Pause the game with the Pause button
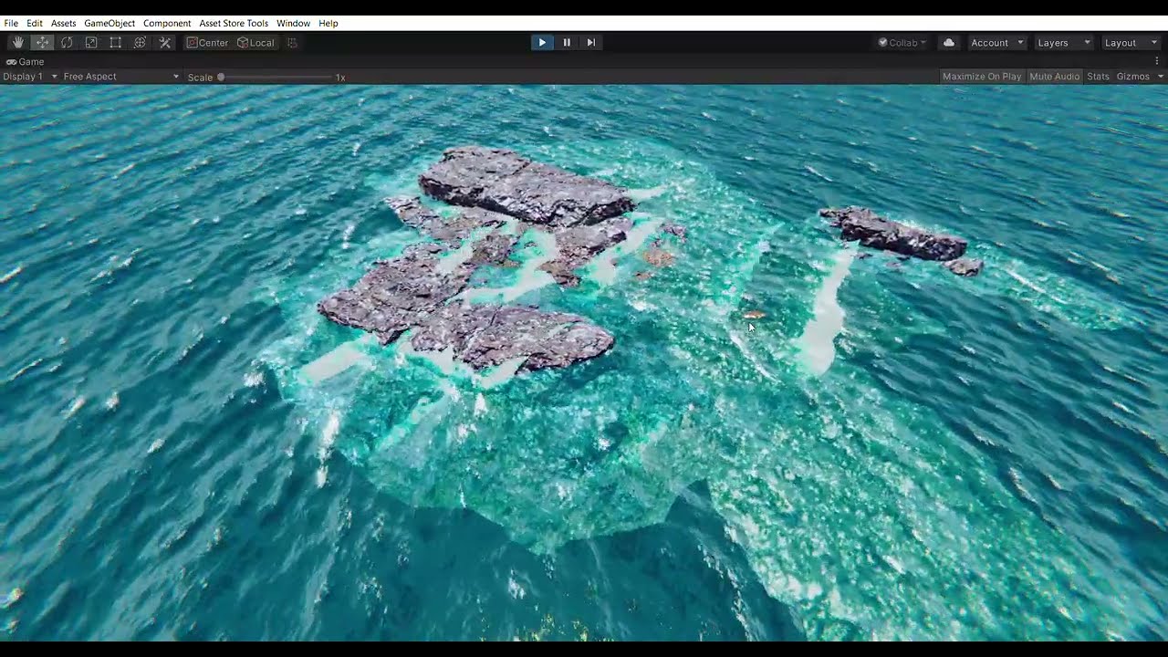This screenshot has width=1168, height=657. [567, 43]
